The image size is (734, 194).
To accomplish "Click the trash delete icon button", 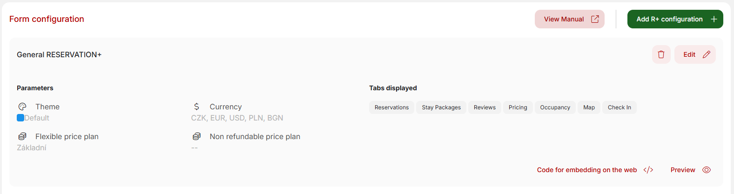I will pos(661,54).
